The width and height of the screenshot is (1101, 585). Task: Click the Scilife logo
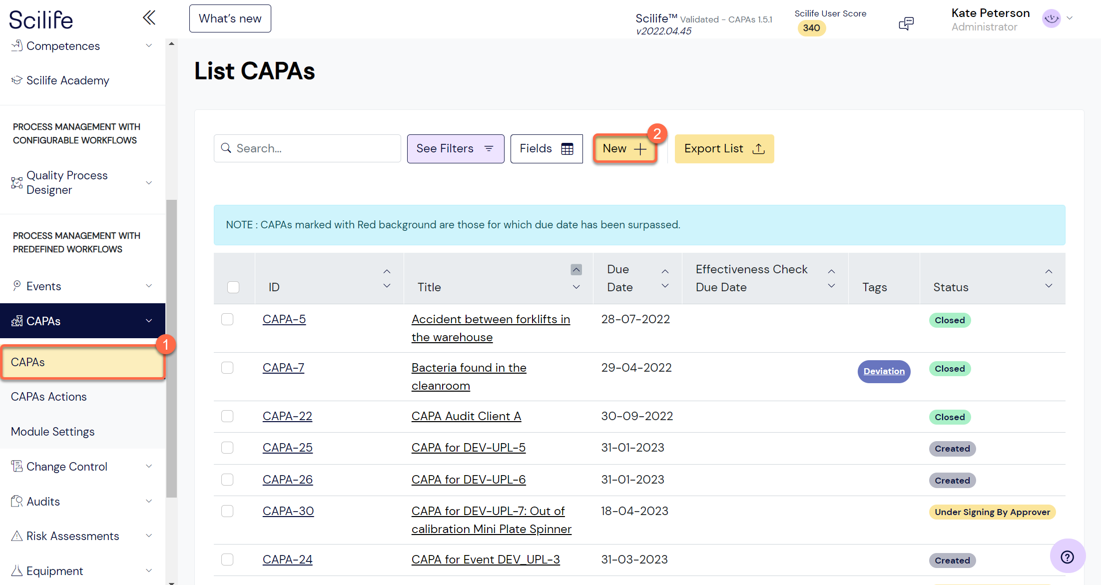(40, 19)
